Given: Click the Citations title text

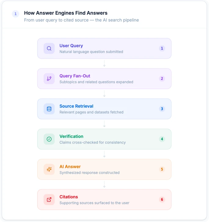Looking at the screenshot, I should click(x=69, y=197).
